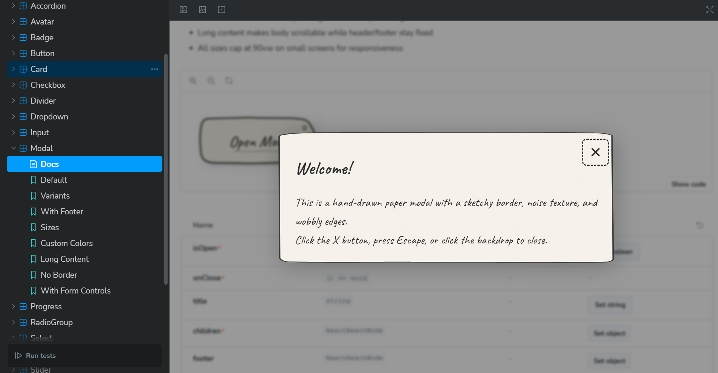Select the Badge tree item label

point(42,37)
